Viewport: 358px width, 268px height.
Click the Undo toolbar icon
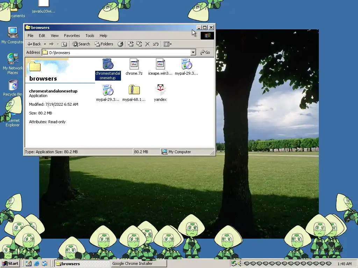(x=156, y=44)
